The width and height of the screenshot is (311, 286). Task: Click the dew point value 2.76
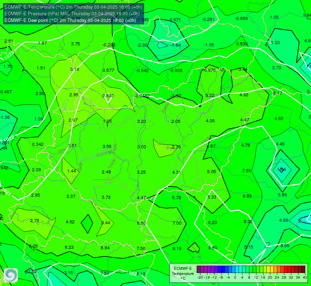point(176,147)
